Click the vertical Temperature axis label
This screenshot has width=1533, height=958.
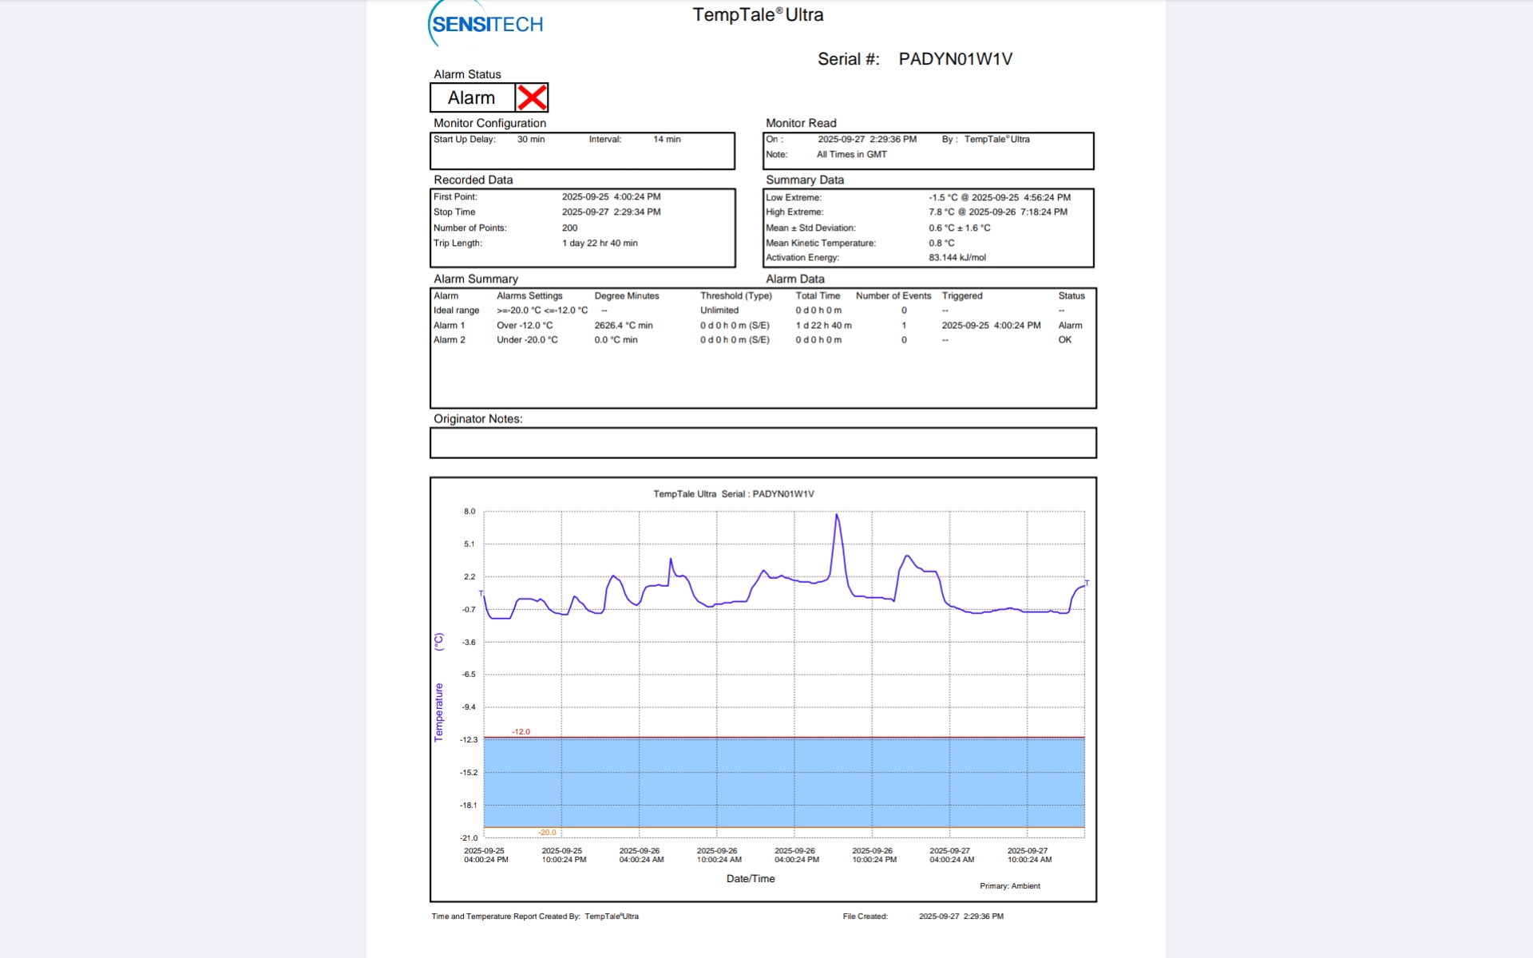click(x=438, y=712)
